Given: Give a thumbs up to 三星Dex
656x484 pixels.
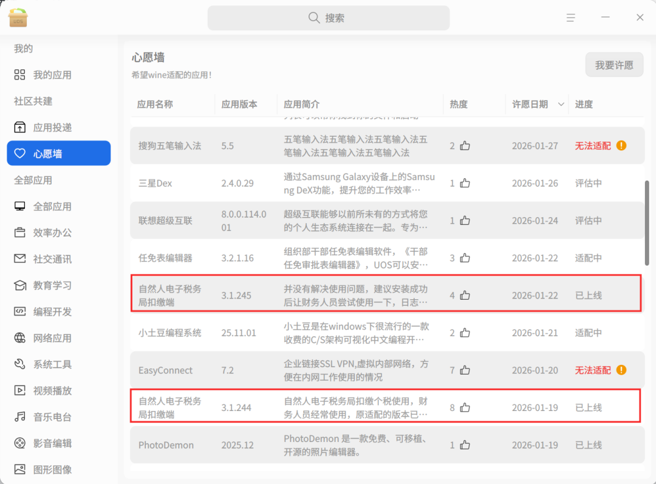Looking at the screenshot, I should click(x=464, y=183).
